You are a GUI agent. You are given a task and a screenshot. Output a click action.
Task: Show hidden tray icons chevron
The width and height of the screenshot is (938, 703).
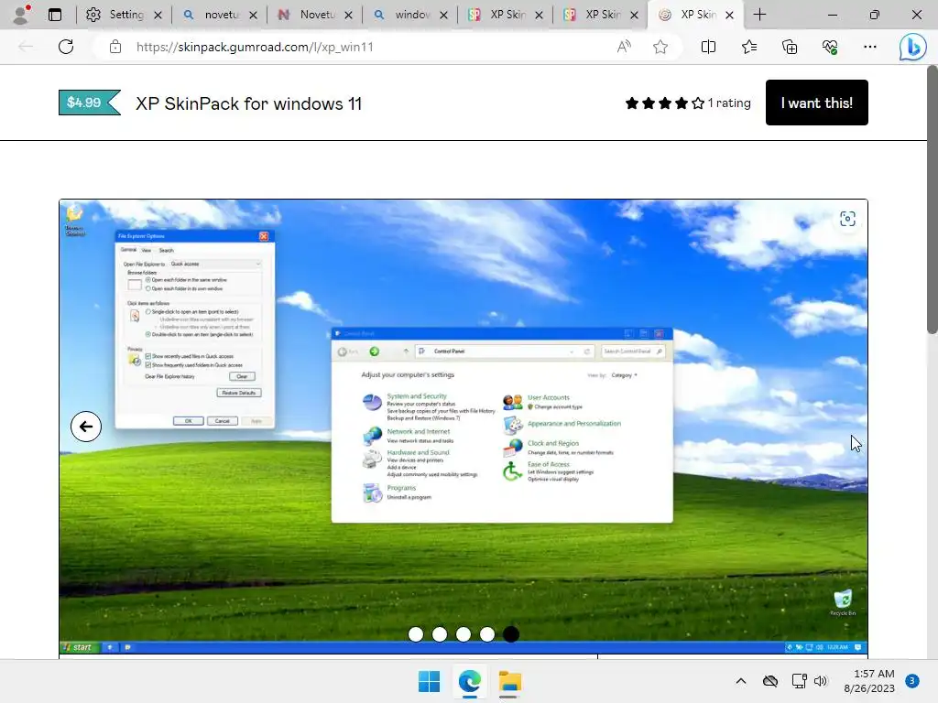(740, 681)
